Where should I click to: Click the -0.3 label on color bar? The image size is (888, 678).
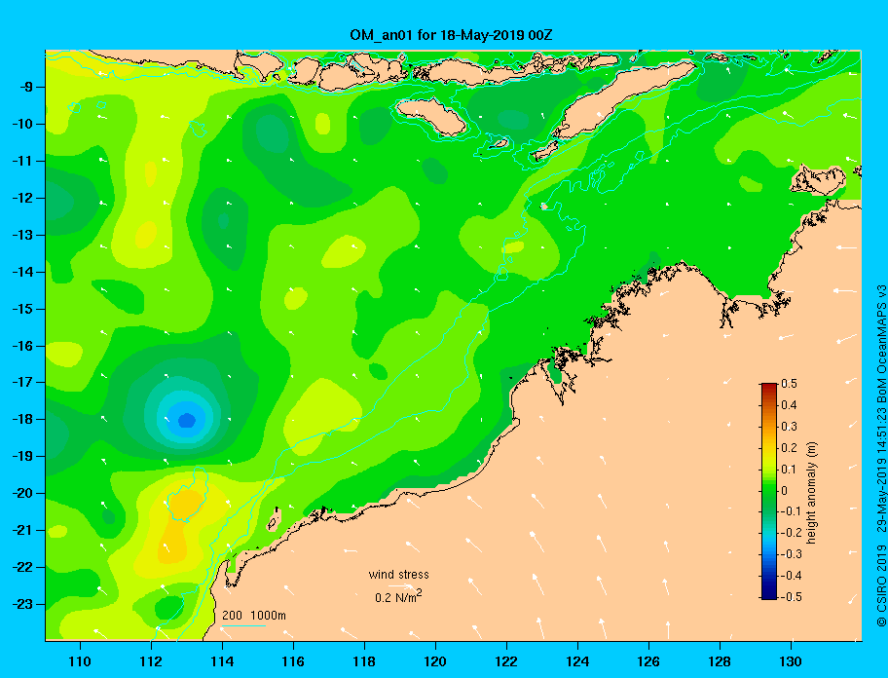pyautogui.click(x=792, y=554)
